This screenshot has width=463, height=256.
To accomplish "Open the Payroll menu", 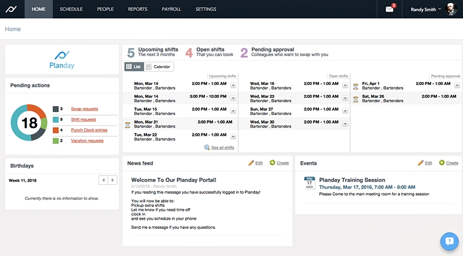I will point(171,9).
